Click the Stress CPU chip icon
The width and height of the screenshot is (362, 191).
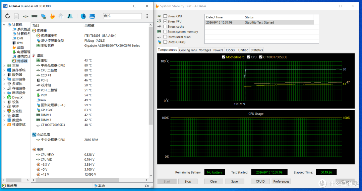coord(159,16)
